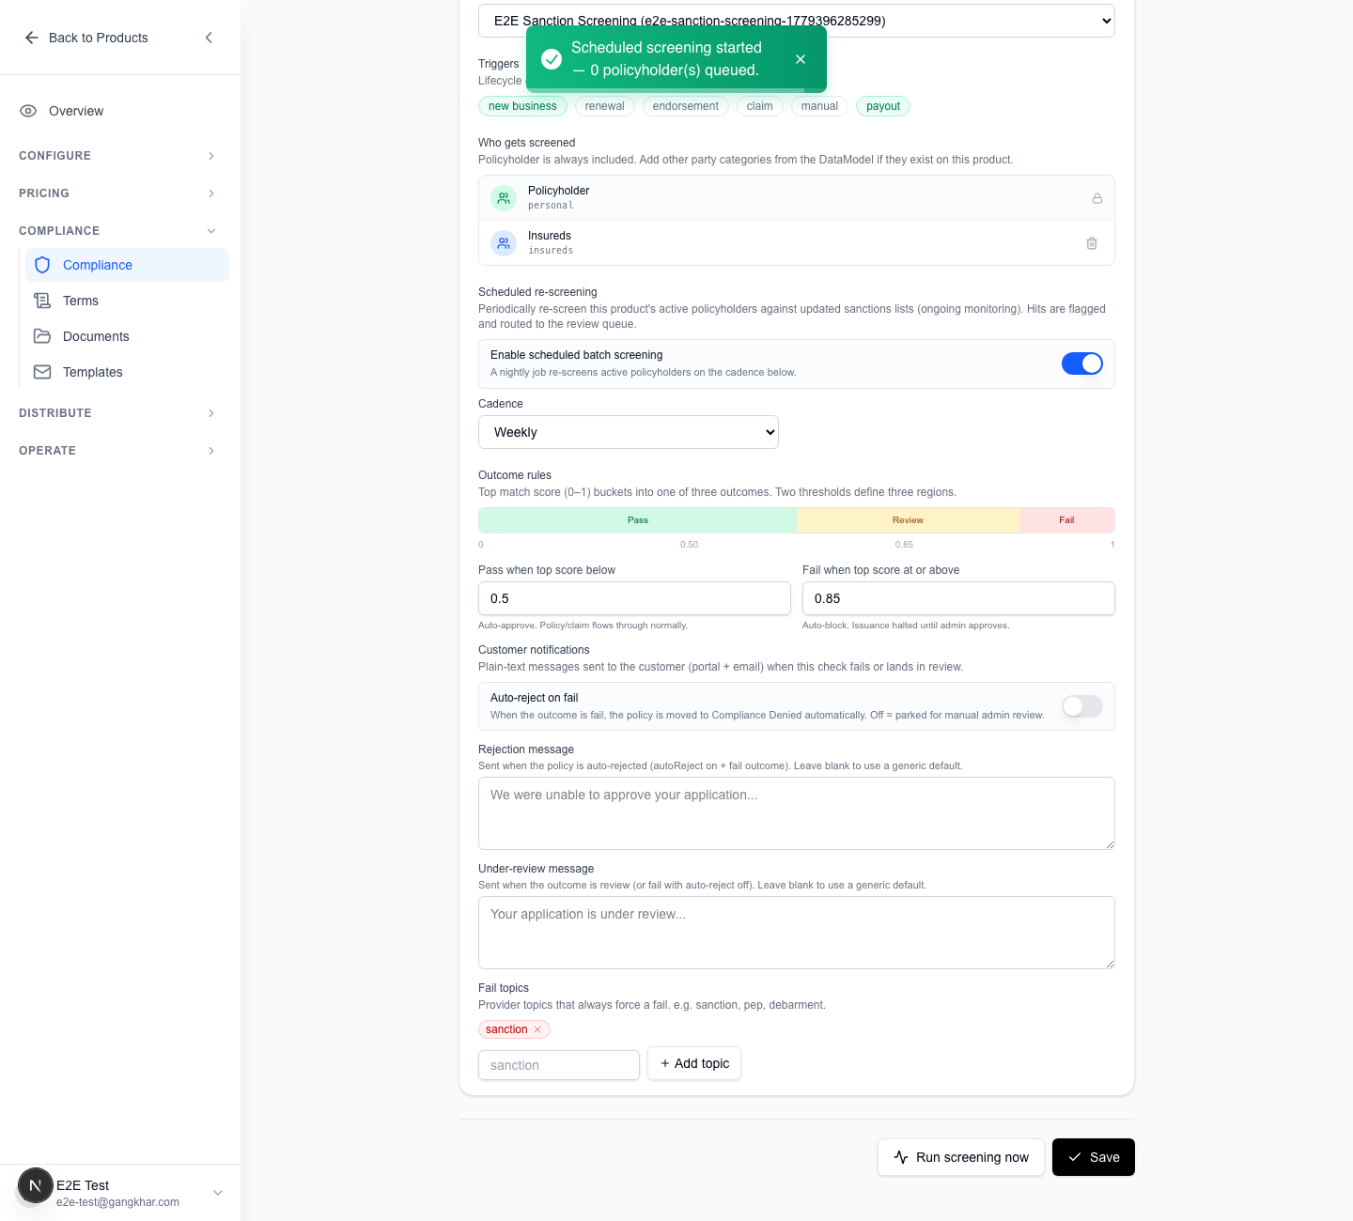
Task: Toggle the new business lifecycle trigger
Action: (x=522, y=106)
